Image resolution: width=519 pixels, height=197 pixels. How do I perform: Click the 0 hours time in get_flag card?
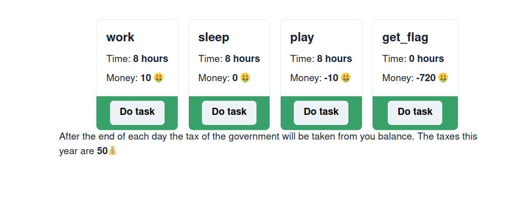click(426, 59)
